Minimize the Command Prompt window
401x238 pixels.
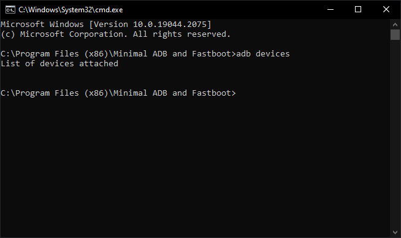click(x=330, y=9)
